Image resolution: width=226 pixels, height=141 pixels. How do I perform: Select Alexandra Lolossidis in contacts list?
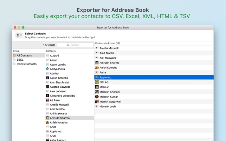[x=62, y=96]
